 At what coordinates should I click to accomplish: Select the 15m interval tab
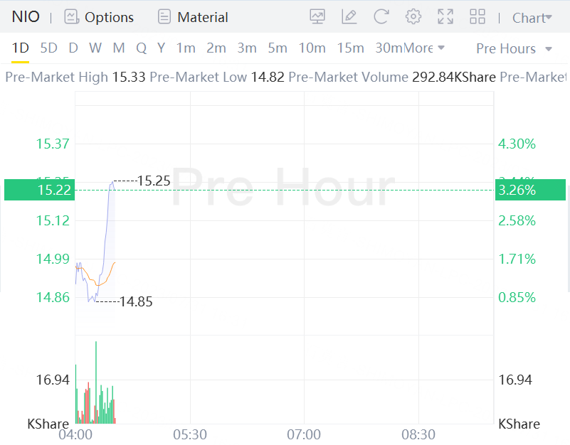click(350, 48)
